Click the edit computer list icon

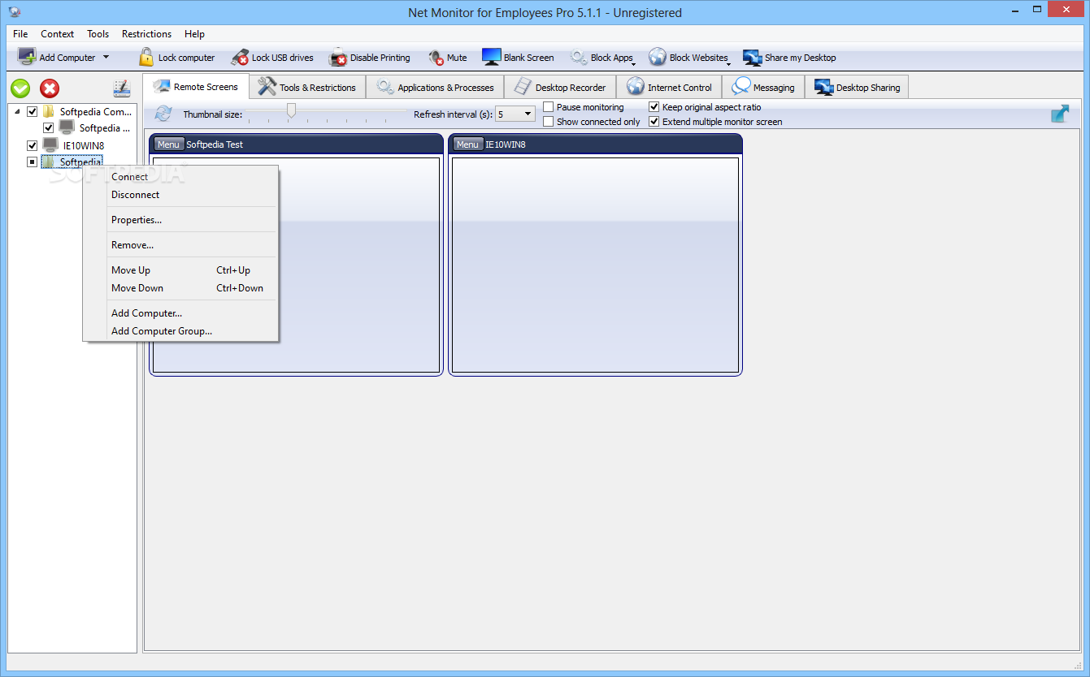pos(122,88)
